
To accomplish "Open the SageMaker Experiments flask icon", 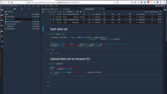I will coord(2,31).
